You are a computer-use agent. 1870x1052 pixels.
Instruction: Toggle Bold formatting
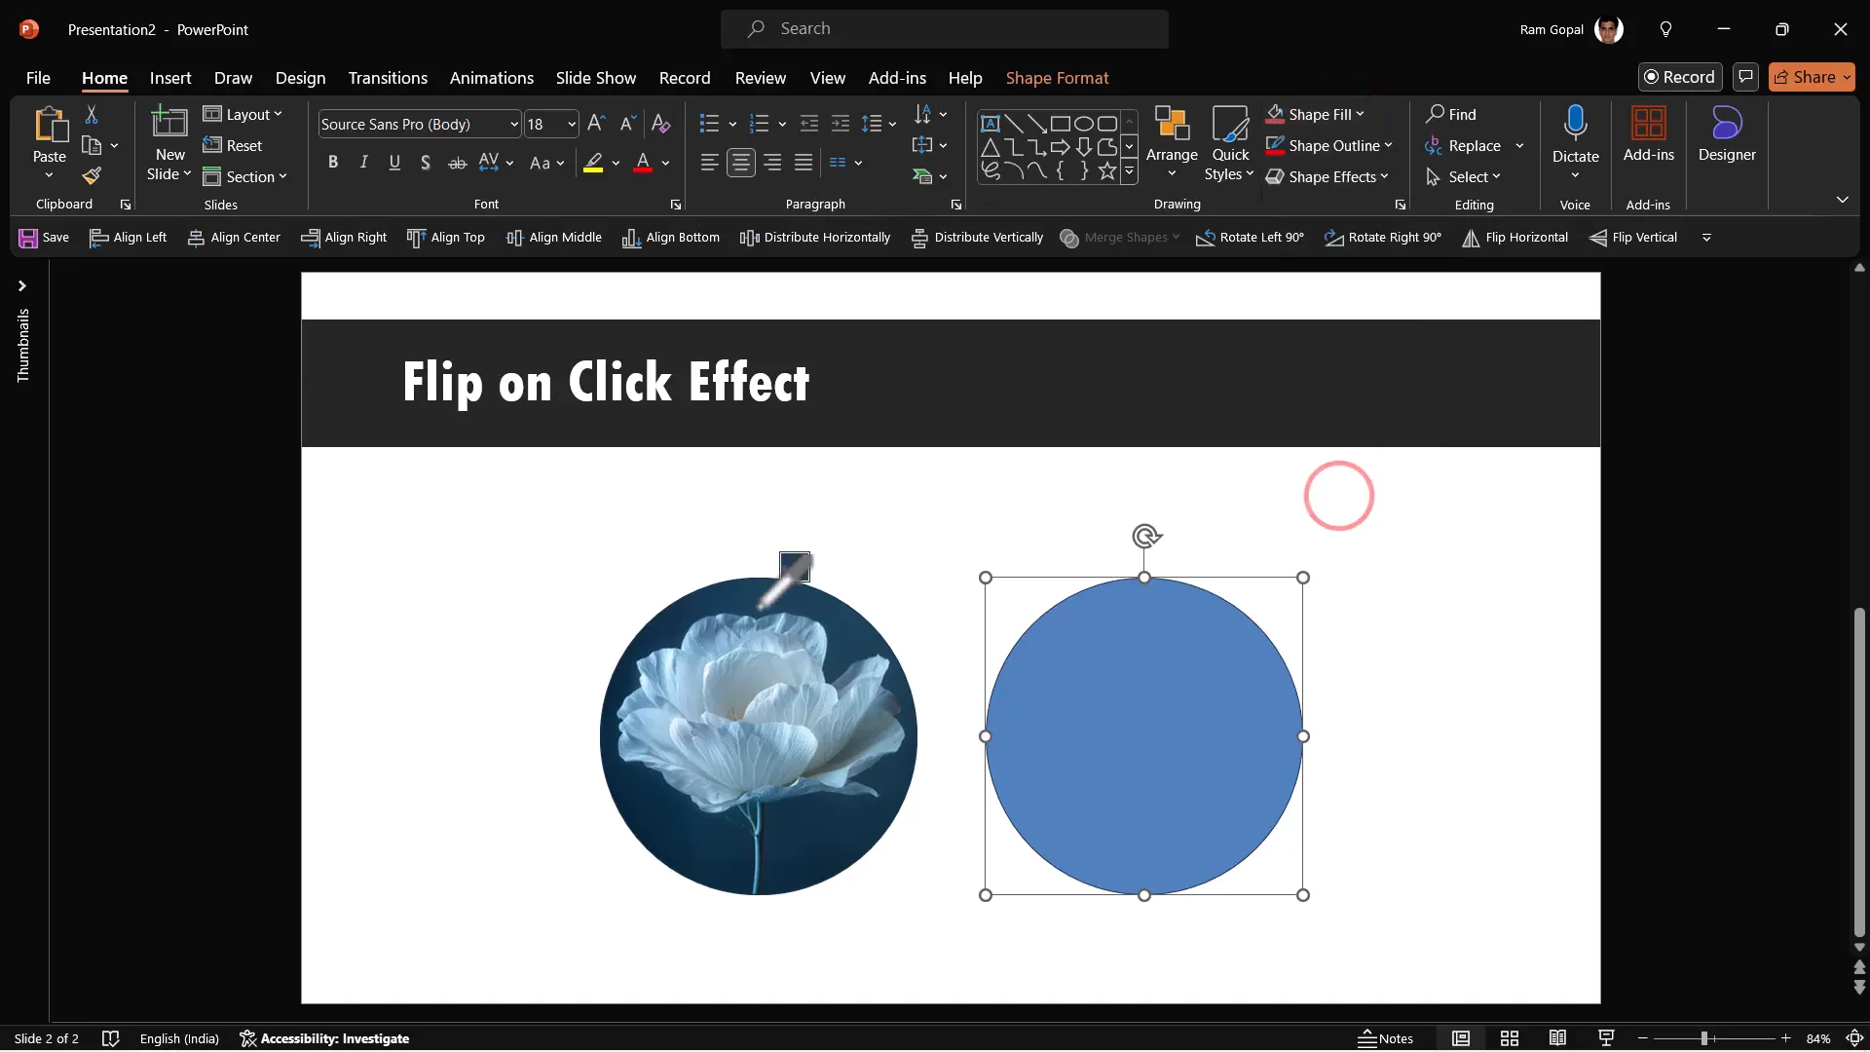pos(333,163)
